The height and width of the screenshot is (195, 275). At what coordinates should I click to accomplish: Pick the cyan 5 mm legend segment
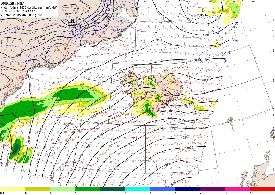click(137, 189)
